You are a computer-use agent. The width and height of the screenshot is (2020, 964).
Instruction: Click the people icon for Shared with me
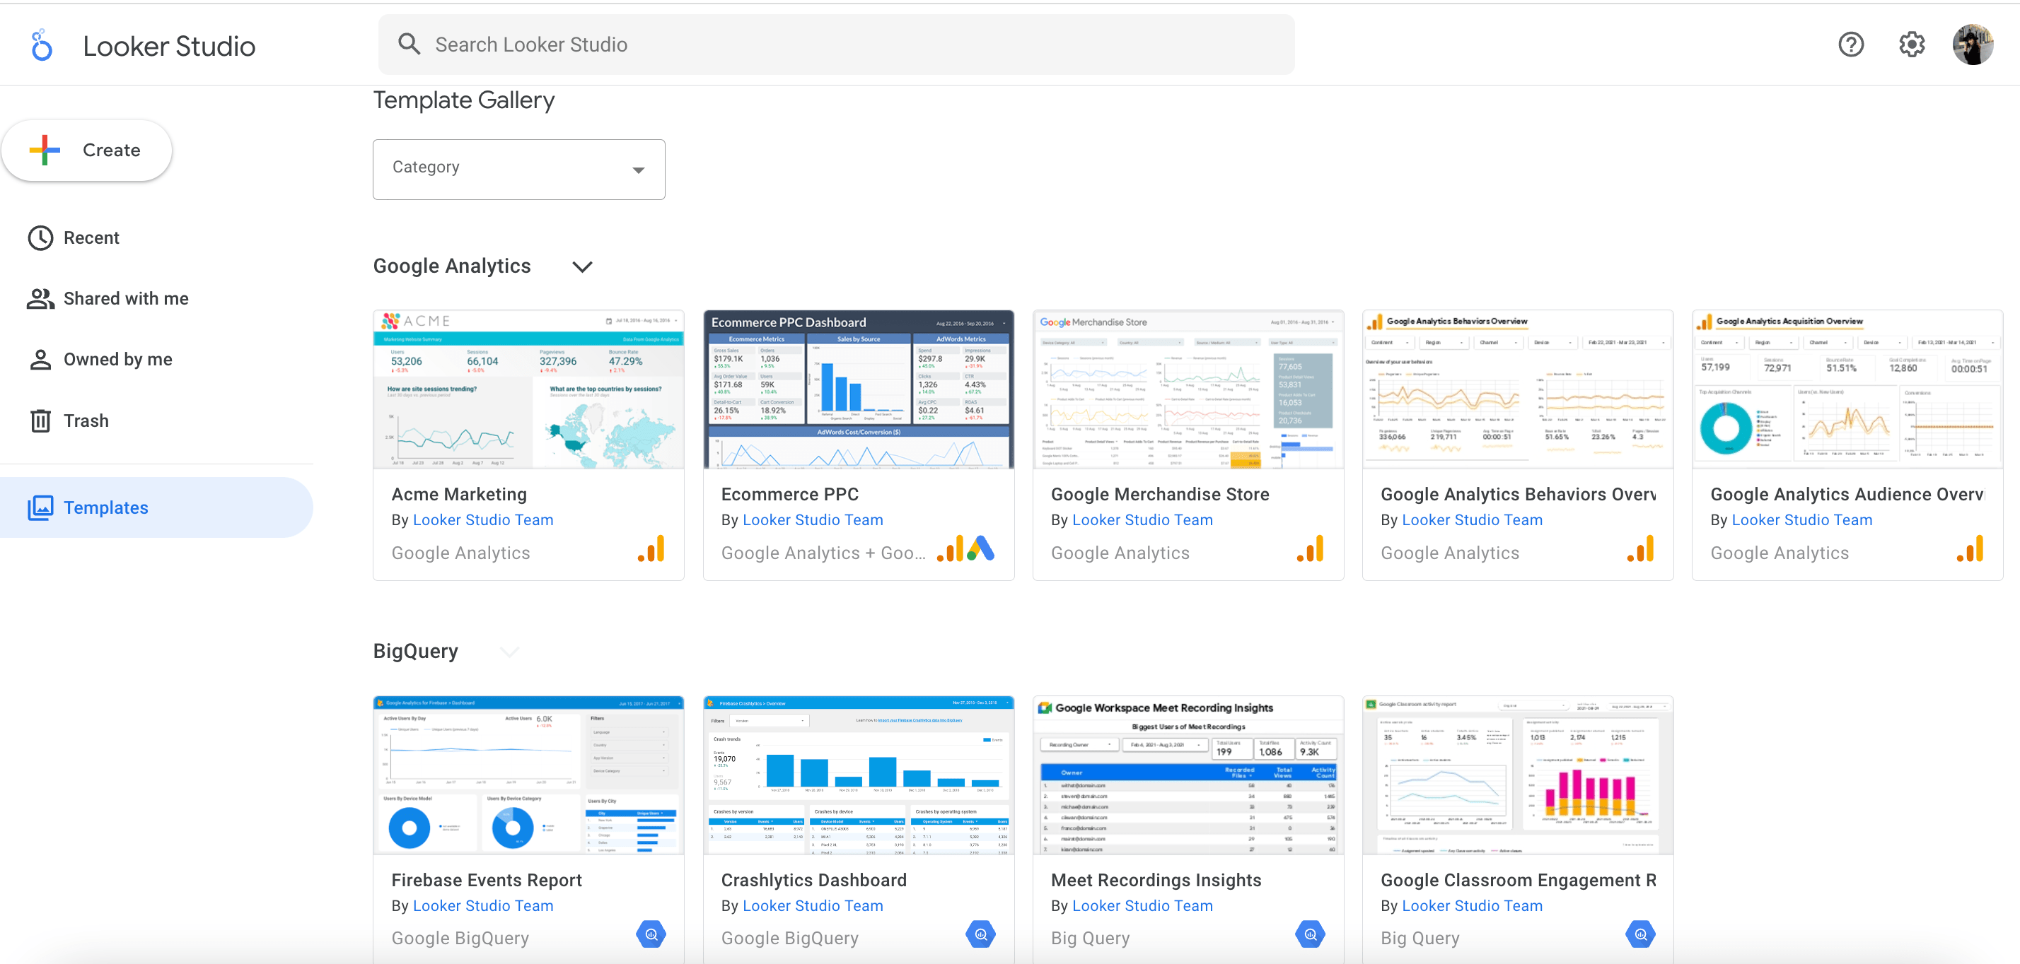coord(41,299)
